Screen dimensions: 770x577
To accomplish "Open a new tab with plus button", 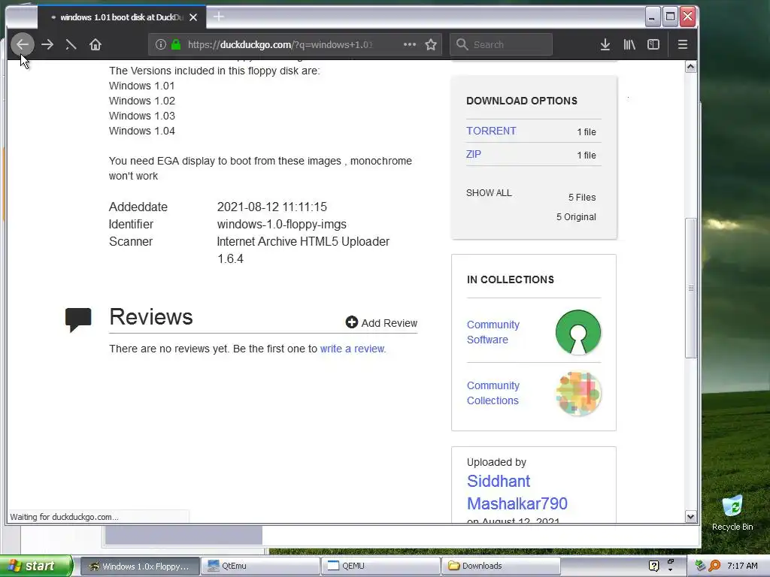I will [219, 17].
